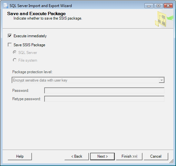Close the Import and Export Wizard

(x=168, y=6)
